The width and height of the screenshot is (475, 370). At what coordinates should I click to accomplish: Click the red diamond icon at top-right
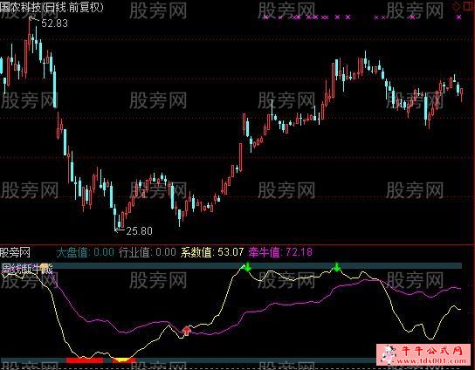click(x=457, y=7)
